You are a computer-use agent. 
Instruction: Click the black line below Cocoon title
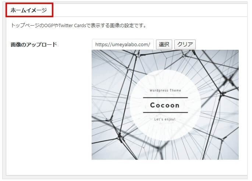point(166,112)
